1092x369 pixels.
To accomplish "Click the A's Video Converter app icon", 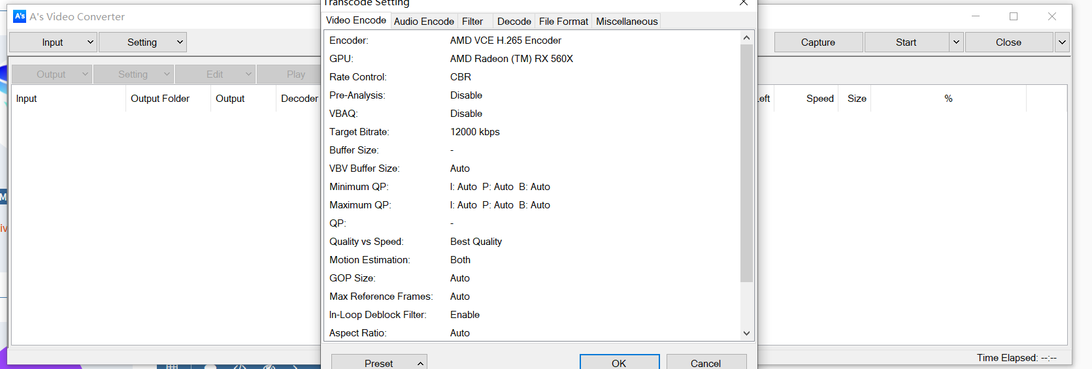I will (20, 16).
